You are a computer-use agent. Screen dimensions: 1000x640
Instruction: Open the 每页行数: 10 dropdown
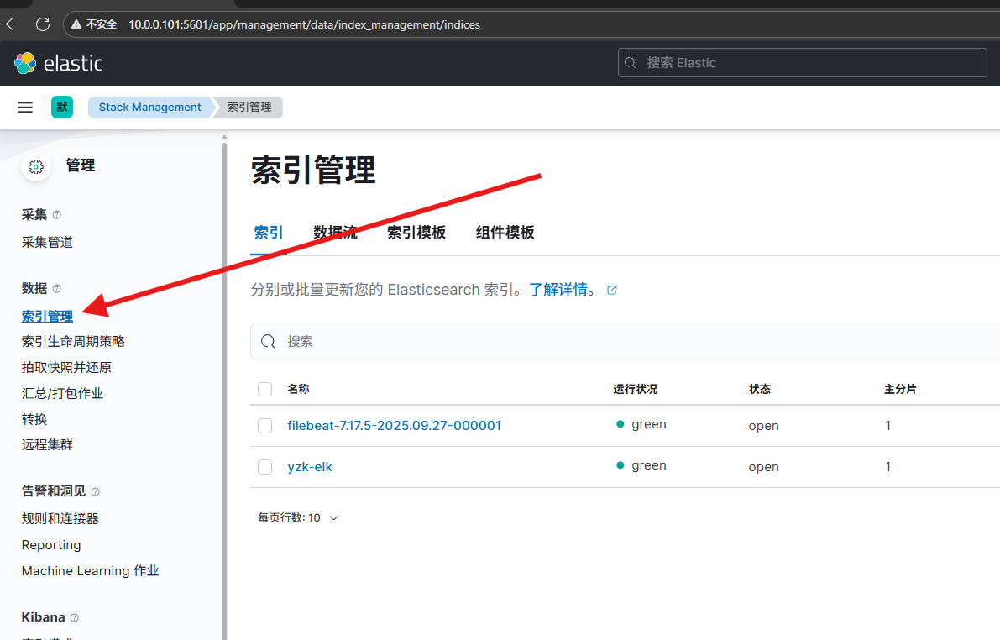298,517
